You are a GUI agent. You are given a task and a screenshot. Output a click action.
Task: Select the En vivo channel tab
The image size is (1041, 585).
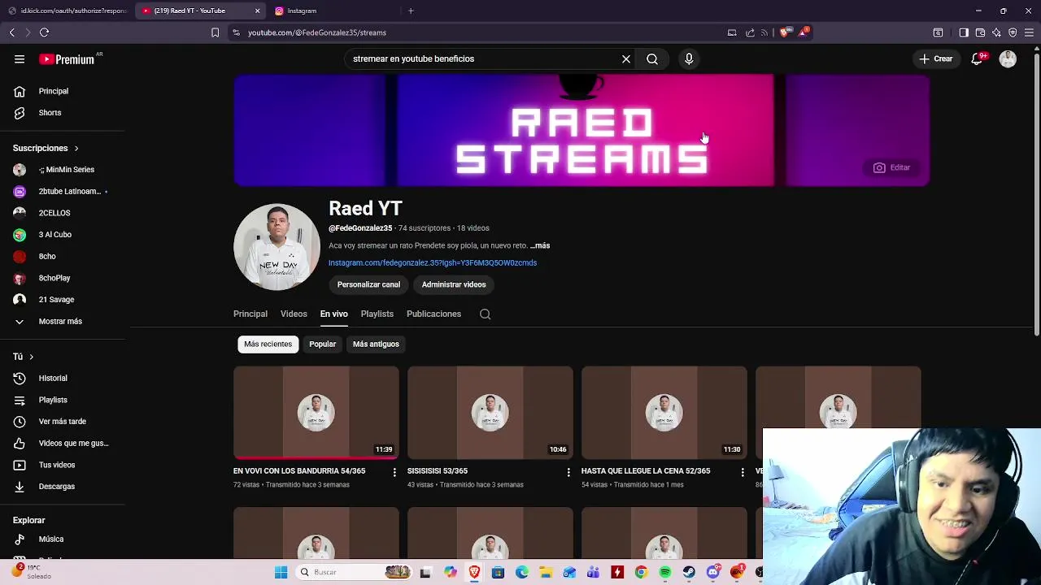[x=333, y=314]
